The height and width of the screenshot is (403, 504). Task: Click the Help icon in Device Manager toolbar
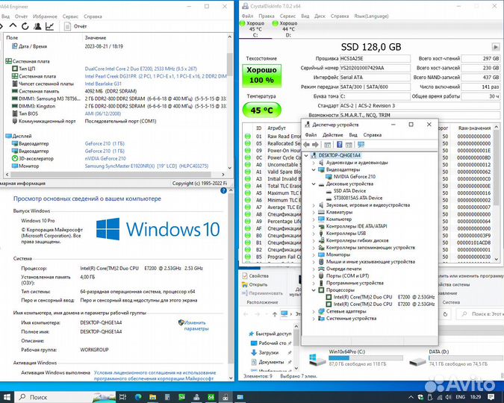[340, 145]
